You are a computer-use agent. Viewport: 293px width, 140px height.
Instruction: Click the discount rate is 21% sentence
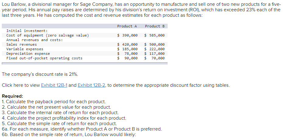pos(40,74)
